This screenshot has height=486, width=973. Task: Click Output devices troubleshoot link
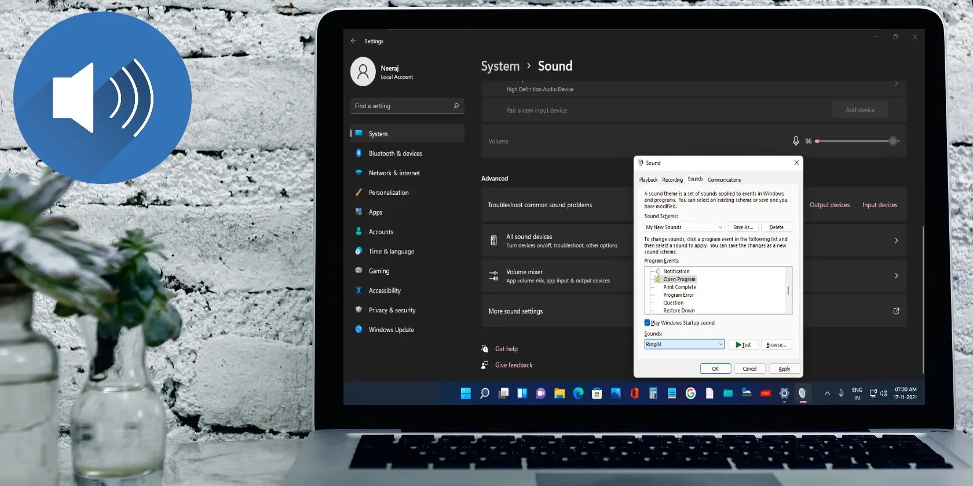829,205
